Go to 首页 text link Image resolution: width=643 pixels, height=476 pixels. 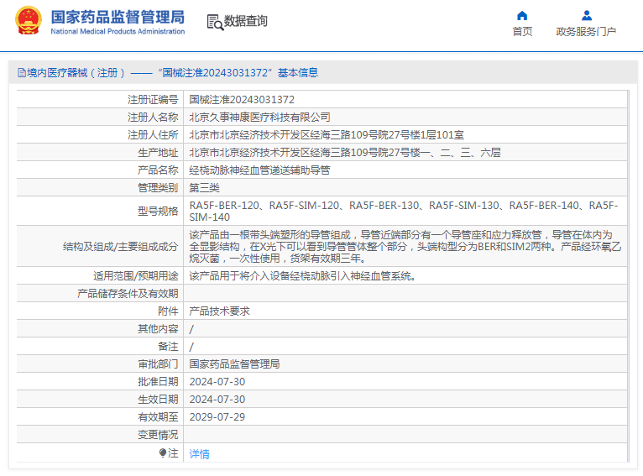pyautogui.click(x=522, y=32)
